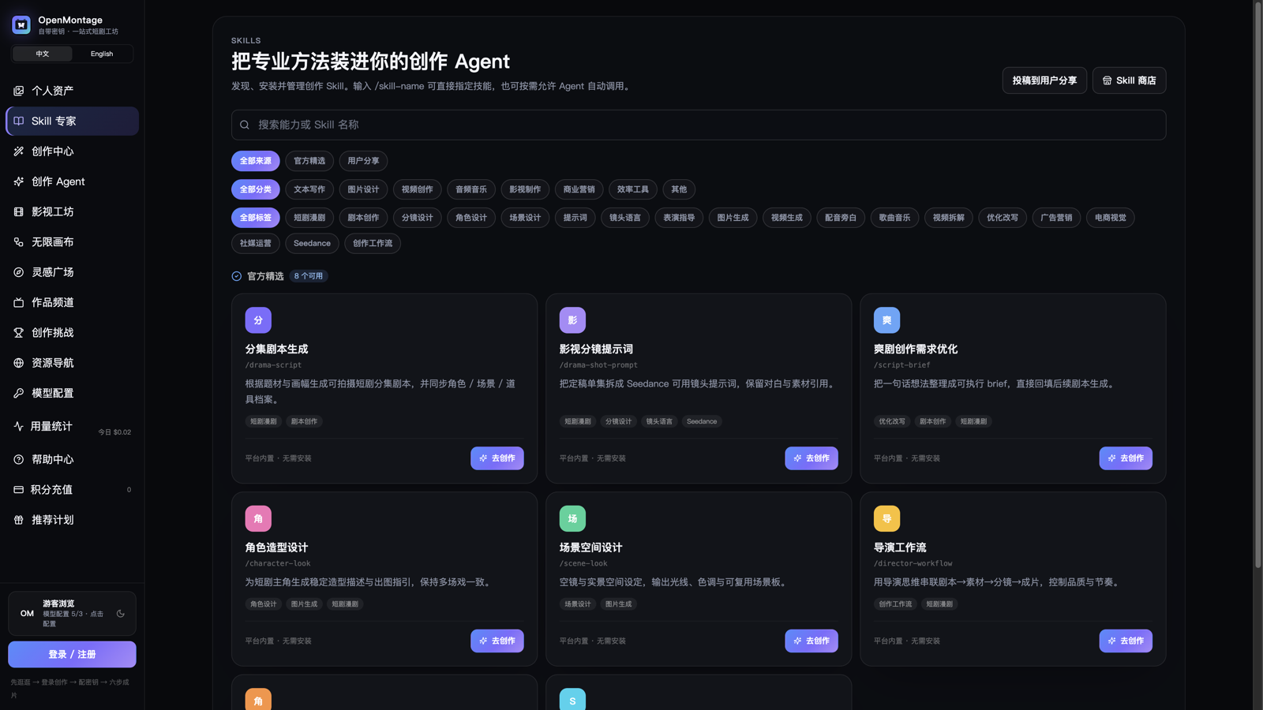Filter category by 图片设计

click(x=363, y=189)
